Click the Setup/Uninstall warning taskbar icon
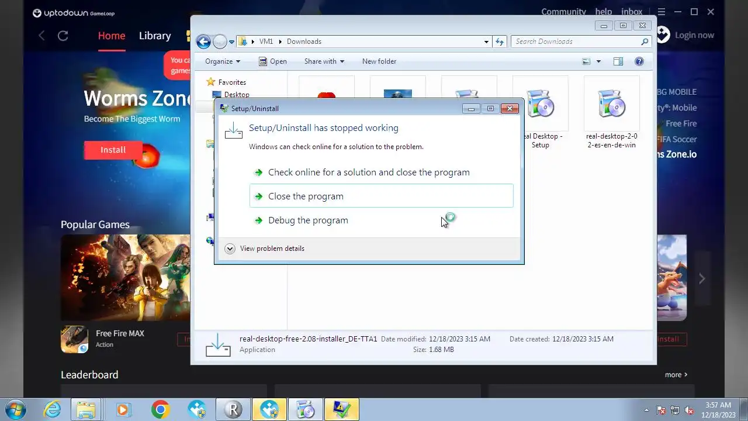The image size is (748, 421). tap(341, 409)
